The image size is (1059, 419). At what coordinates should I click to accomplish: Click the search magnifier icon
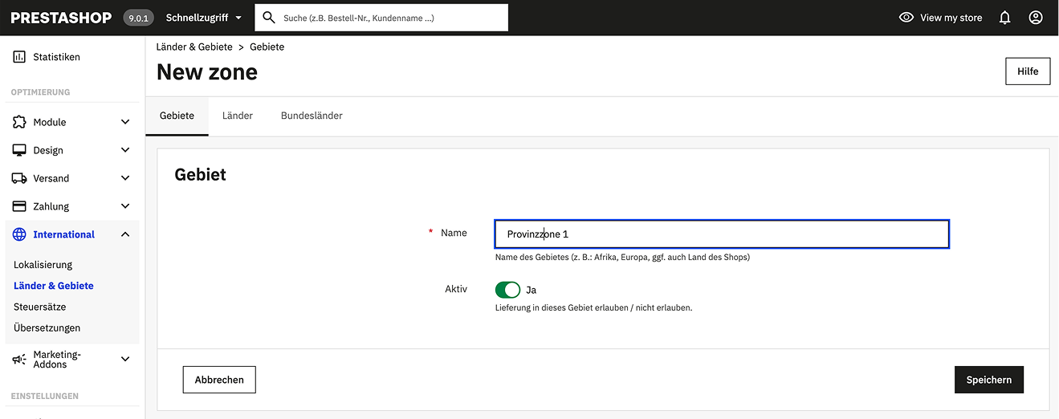point(269,18)
